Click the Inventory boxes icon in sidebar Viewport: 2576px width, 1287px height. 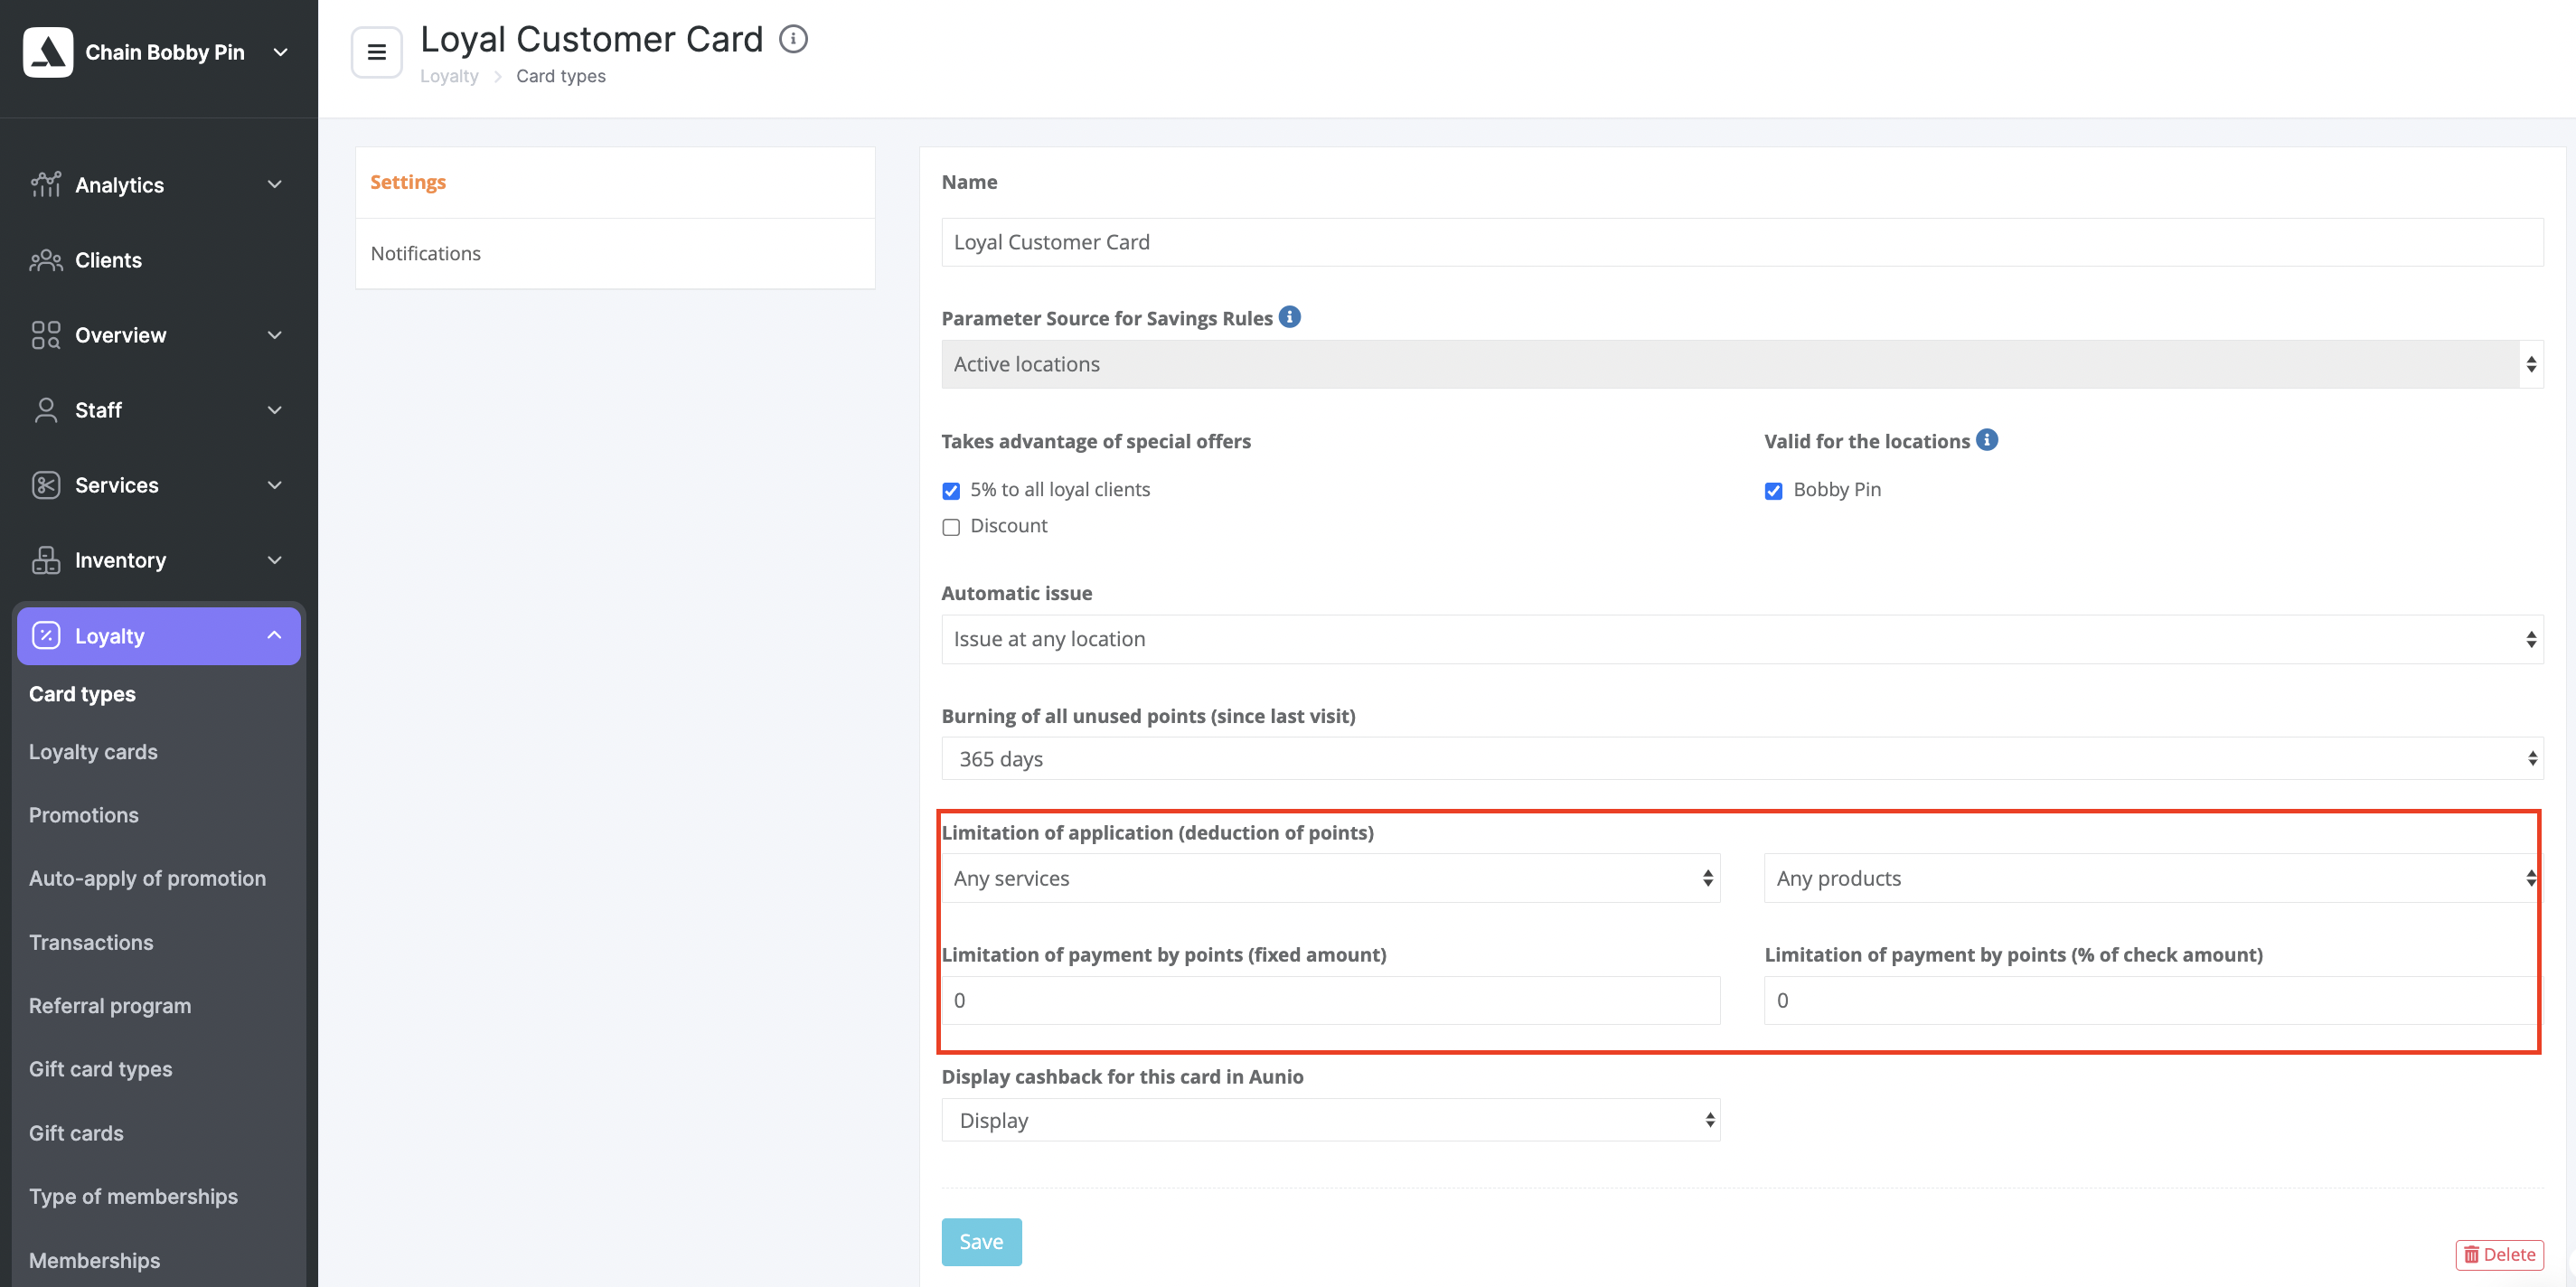click(46, 560)
